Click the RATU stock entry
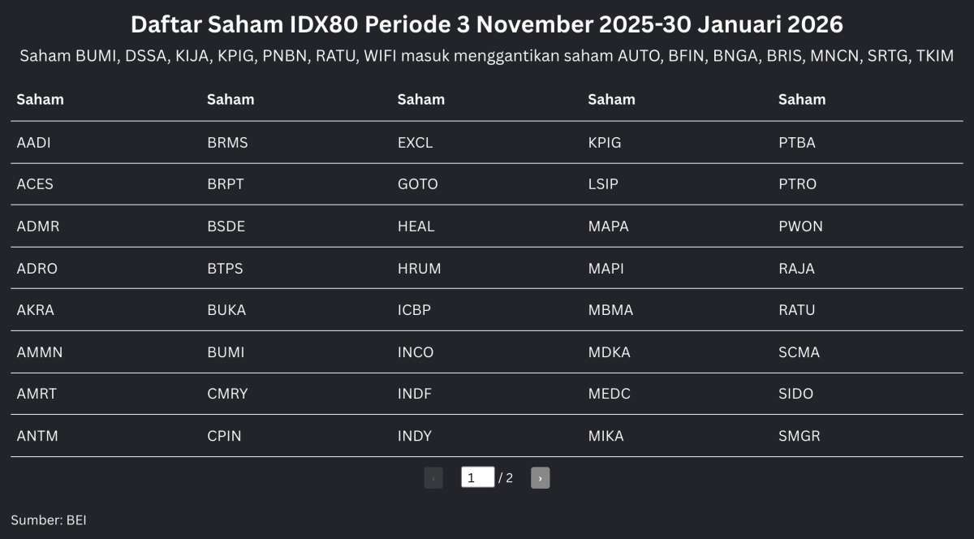Image resolution: width=974 pixels, height=539 pixels. (x=796, y=310)
